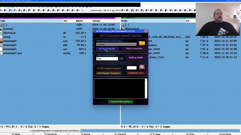Click the etmwimsplit pdb file icon
241x135 pixels.
(x=1, y=45)
